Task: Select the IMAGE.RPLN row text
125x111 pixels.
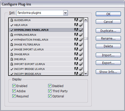Action: (x=22, y=54)
